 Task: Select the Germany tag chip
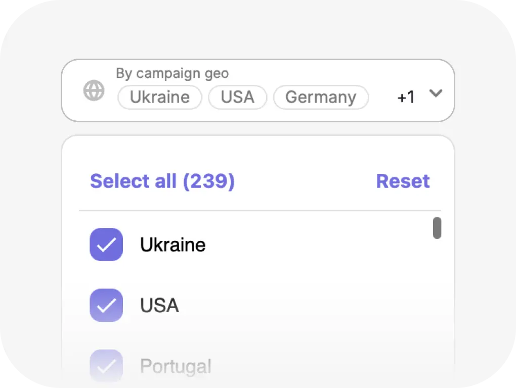pos(320,97)
